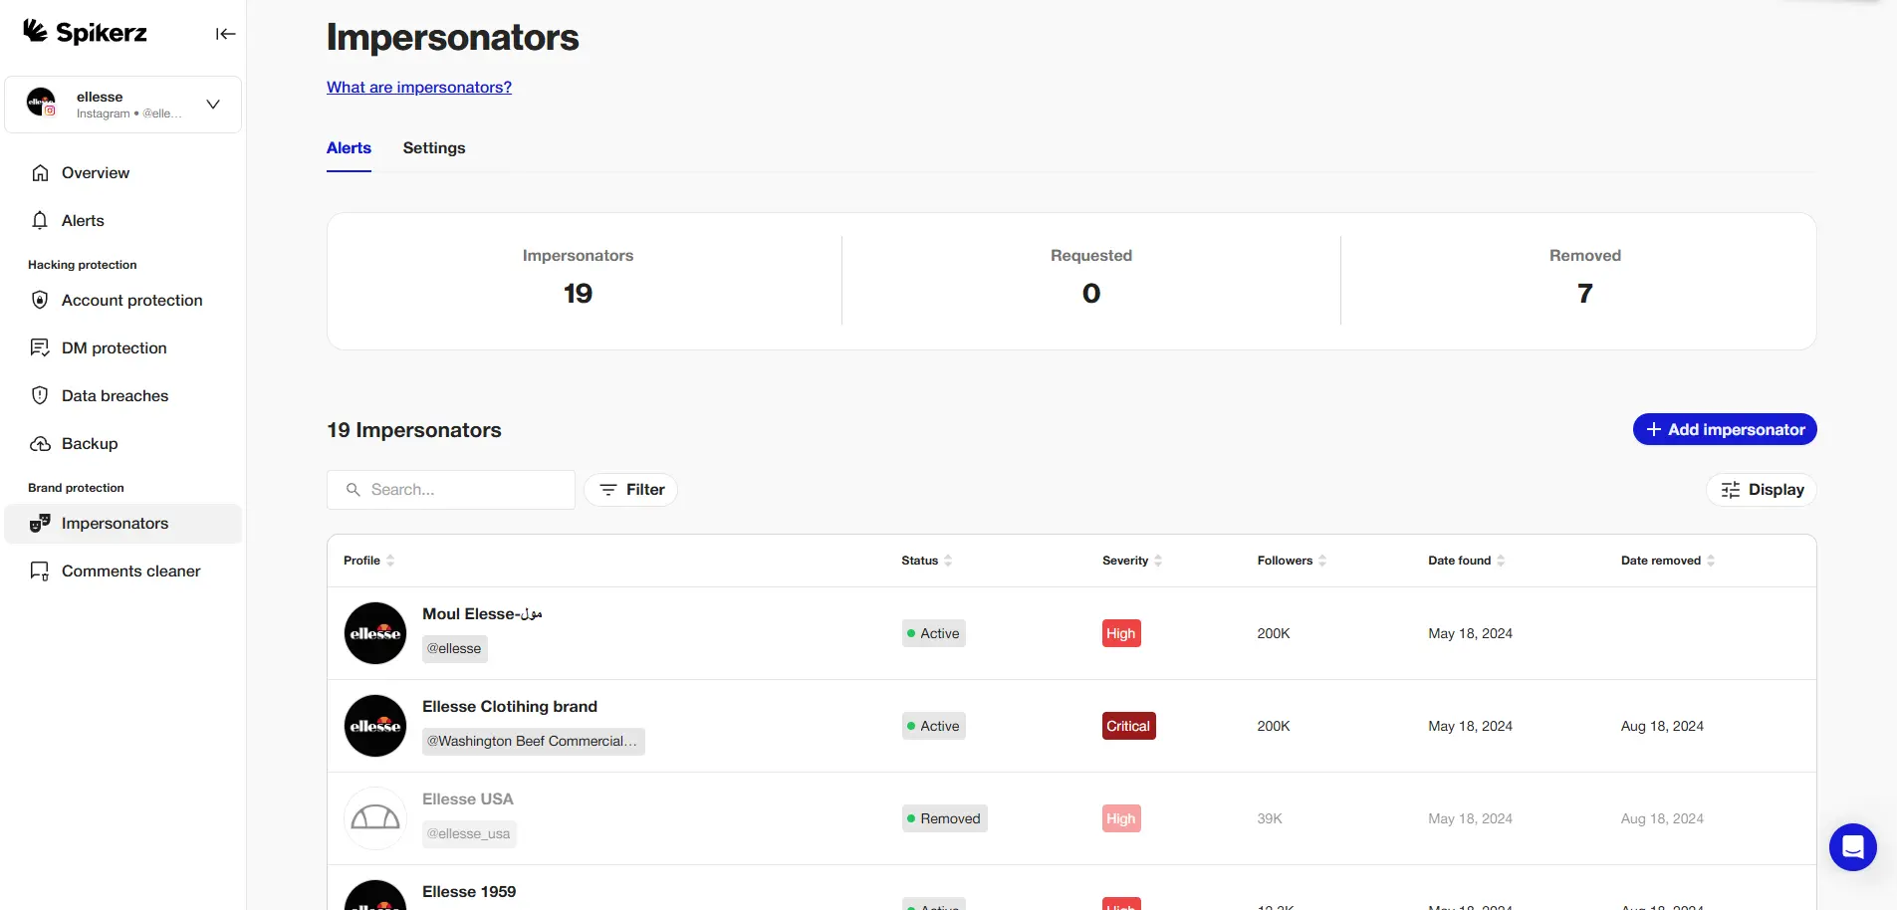
Task: Click the Spikerz logo
Action: (x=85, y=32)
